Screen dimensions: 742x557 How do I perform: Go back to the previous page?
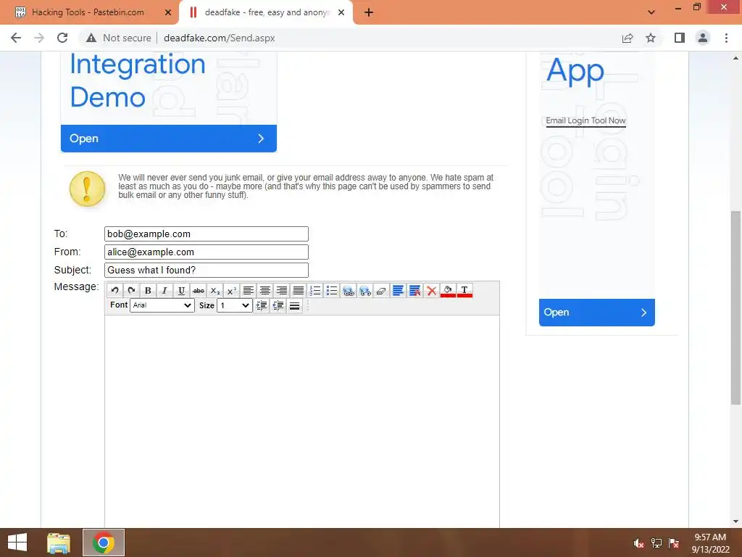pyautogui.click(x=16, y=38)
